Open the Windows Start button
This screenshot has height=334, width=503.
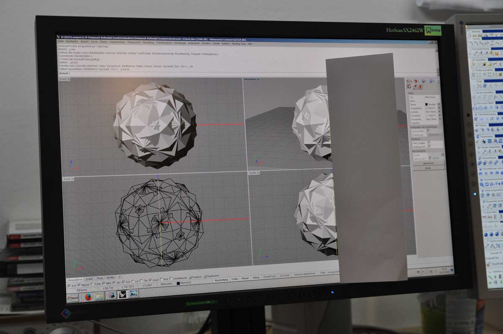pyautogui.click(x=73, y=298)
